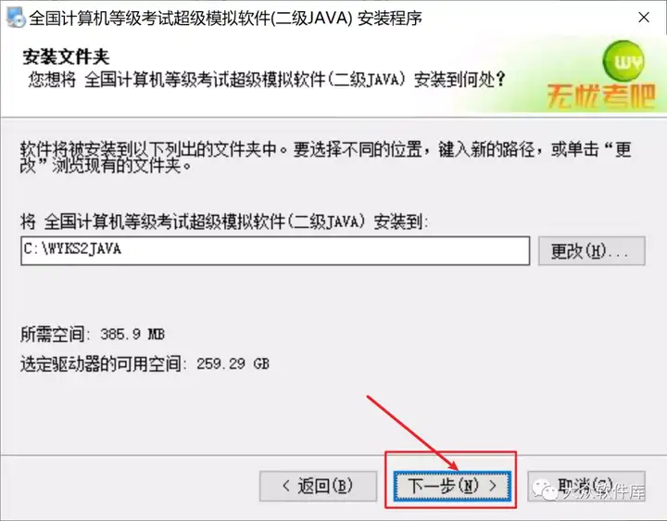Close the installer window
The width and height of the screenshot is (667, 521).
[644, 18]
